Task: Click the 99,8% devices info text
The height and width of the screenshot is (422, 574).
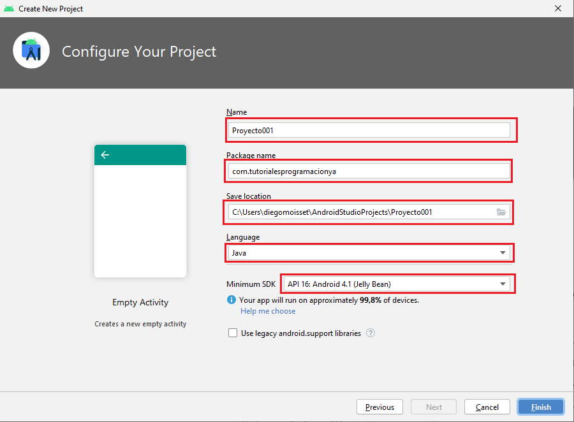Action: (328, 300)
